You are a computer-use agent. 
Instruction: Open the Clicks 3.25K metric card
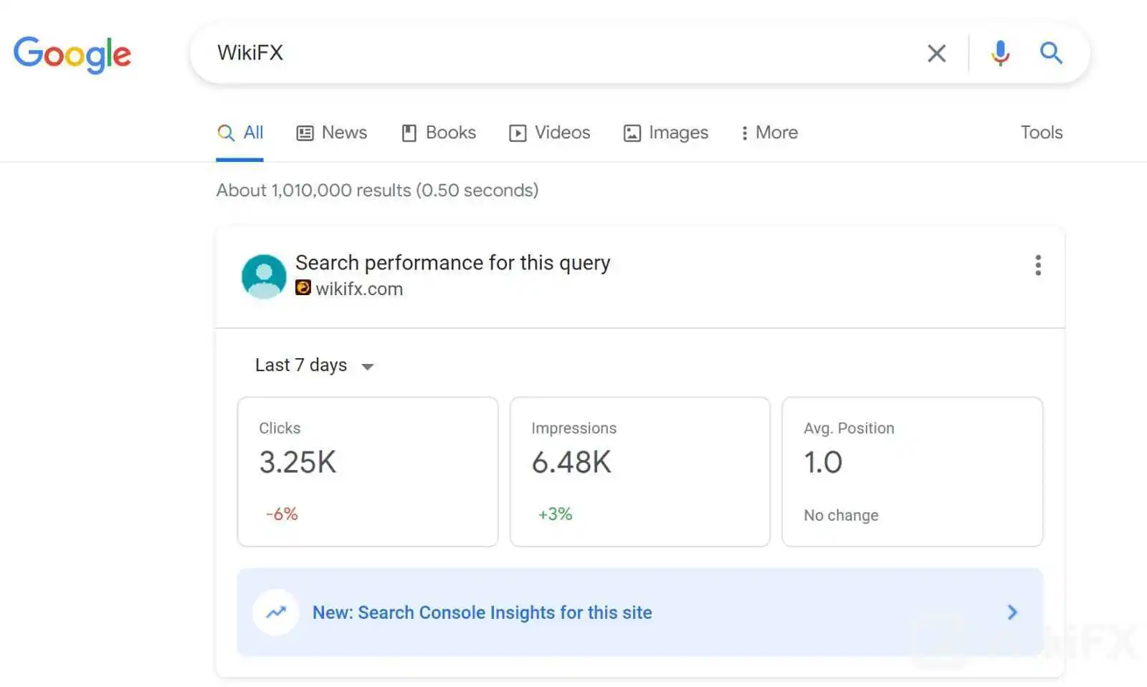point(368,472)
